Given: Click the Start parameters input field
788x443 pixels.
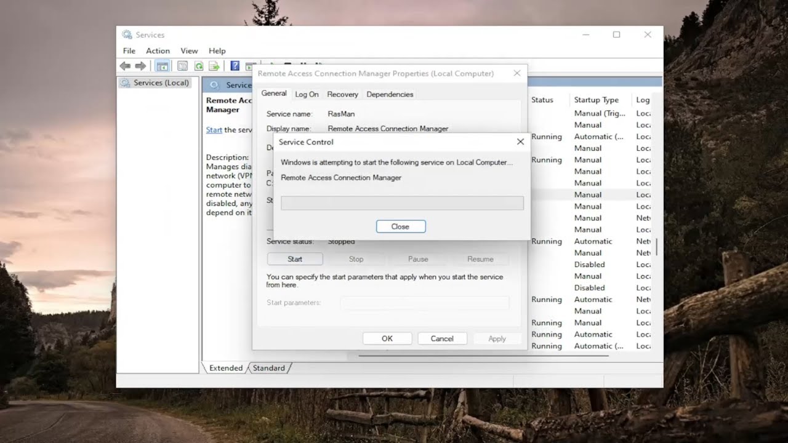Looking at the screenshot, I should [x=425, y=303].
